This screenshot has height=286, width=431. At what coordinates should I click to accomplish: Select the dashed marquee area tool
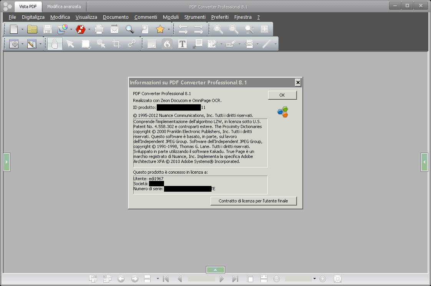coord(86,44)
